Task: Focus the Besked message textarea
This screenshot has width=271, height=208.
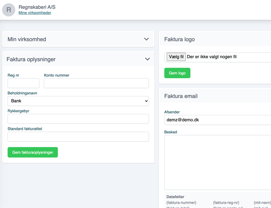Action: coord(218,162)
